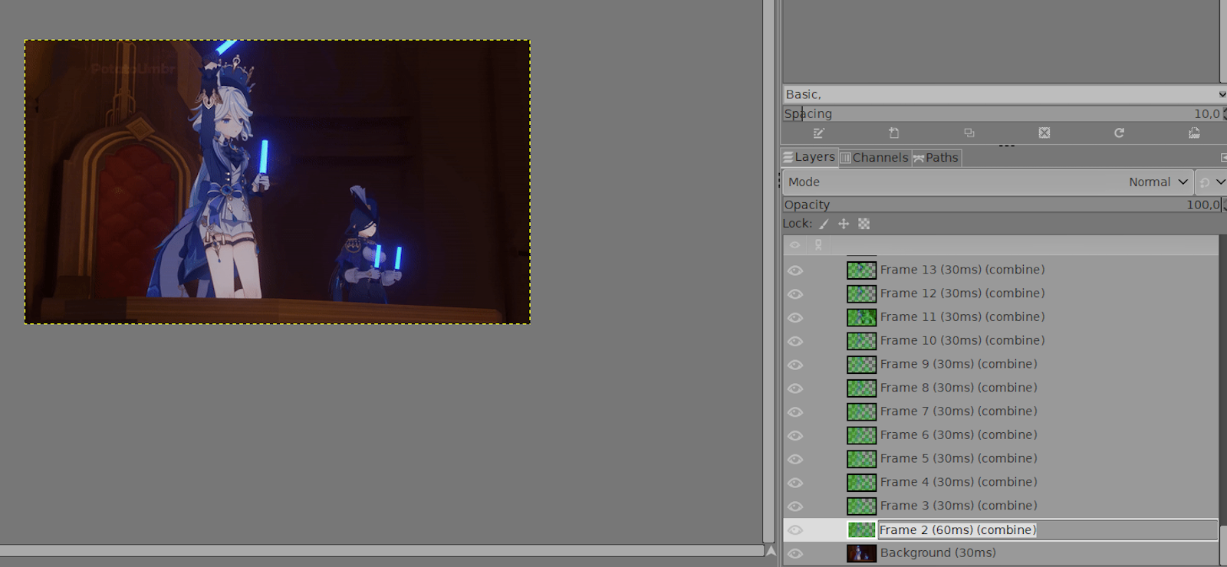Adjust the brush Spacing slider
Screen dimensions: 1227x567
(1002, 113)
